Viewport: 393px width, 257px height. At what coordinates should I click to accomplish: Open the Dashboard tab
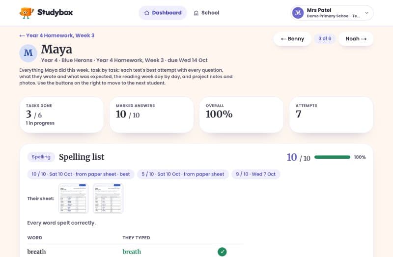pyautogui.click(x=163, y=13)
